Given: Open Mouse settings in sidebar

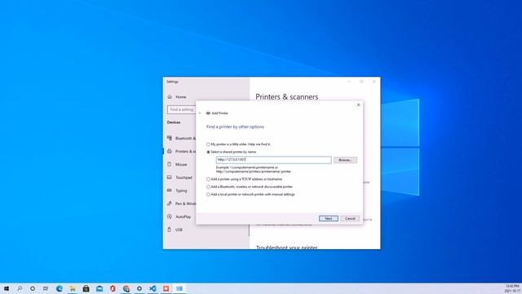Looking at the screenshot, I should point(181,164).
